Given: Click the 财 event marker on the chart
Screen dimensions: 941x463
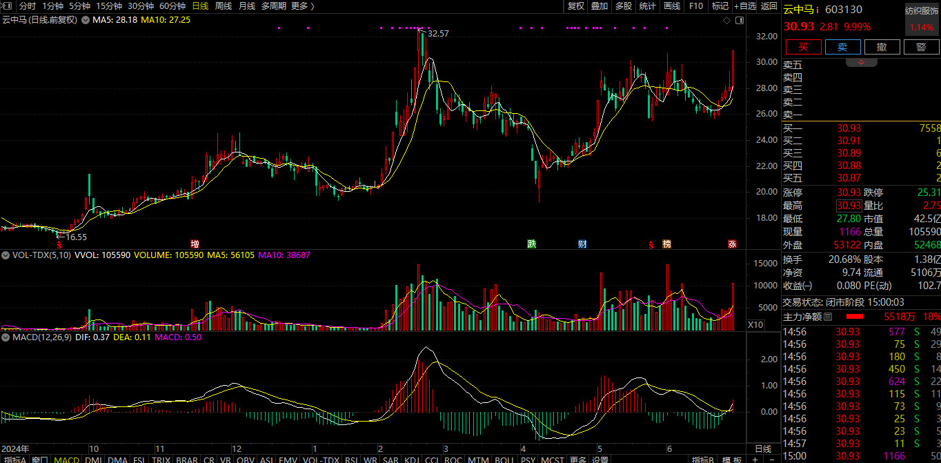Looking at the screenshot, I should [x=582, y=244].
